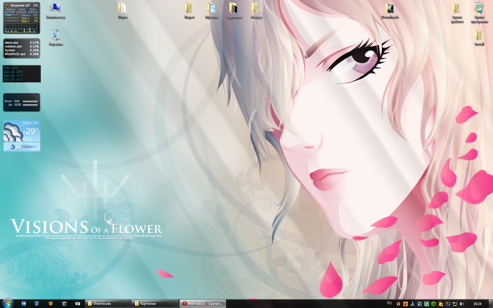Open the Музыка folder icon
The height and width of the screenshot is (308, 493).
(x=212, y=11)
